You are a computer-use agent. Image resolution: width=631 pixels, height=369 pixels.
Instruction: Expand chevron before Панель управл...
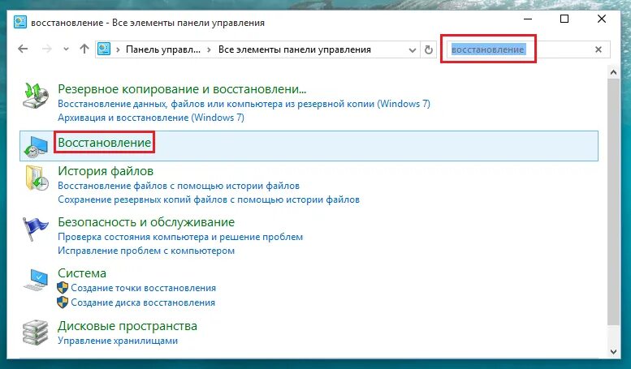click(118, 49)
